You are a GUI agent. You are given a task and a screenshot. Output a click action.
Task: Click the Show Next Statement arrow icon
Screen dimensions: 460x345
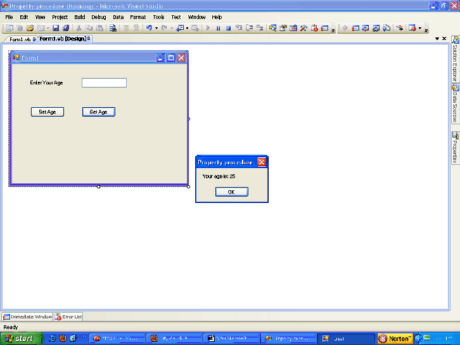[345, 28]
